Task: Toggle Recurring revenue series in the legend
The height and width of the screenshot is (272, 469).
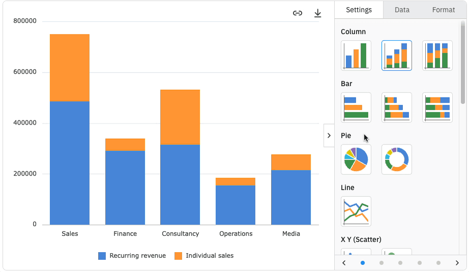Action: (132, 256)
